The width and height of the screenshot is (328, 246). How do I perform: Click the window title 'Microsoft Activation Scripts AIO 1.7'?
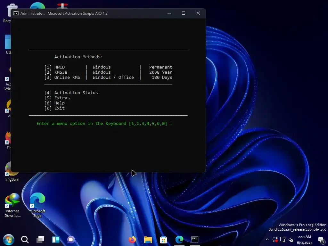[78, 13]
